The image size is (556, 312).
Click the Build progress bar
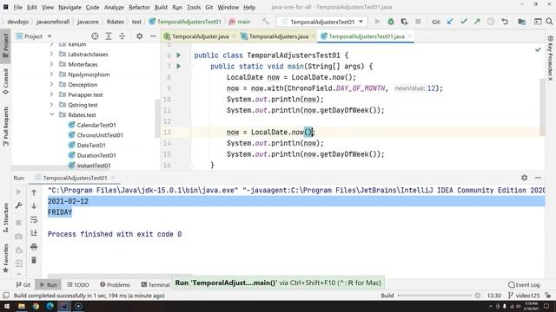pyautogui.click(x=435, y=296)
